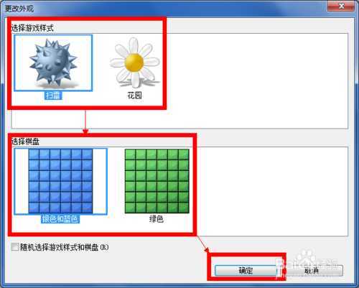Click the 选择游戏样式 section heading
The height and width of the screenshot is (288, 359).
pos(32,28)
